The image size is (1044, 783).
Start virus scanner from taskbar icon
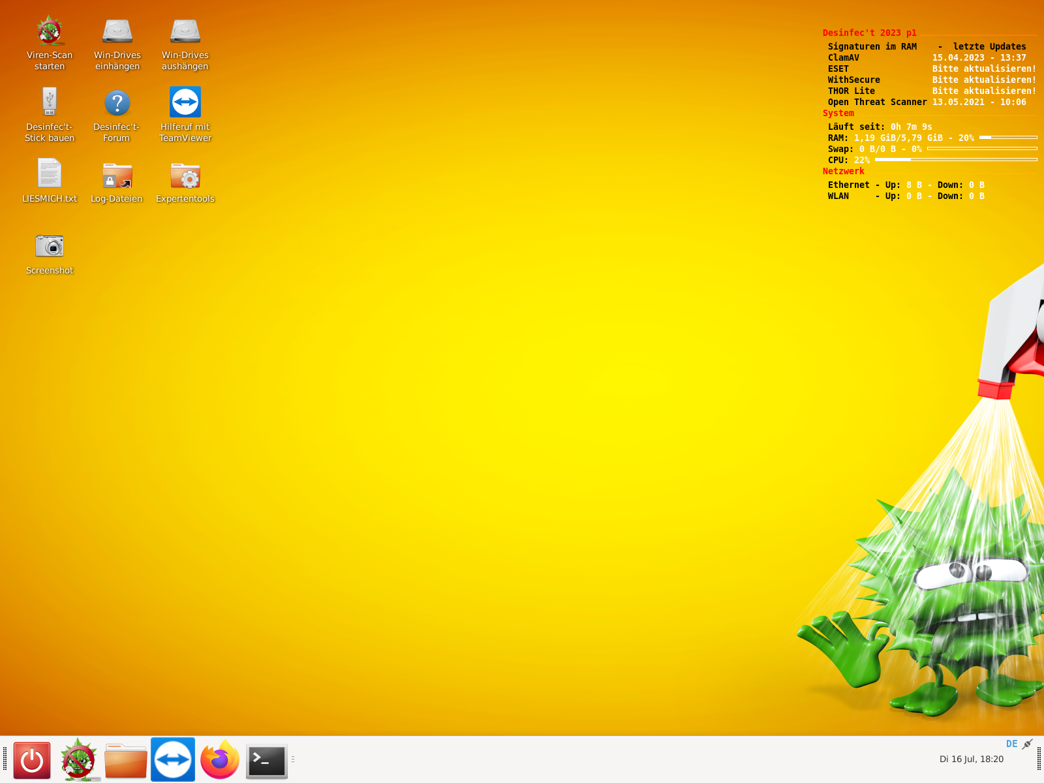[79, 760]
